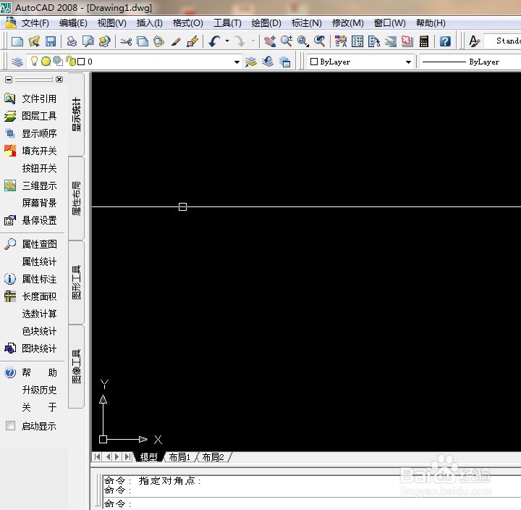Open Plot Preview icon
This screenshot has height=510, width=521.
[88, 41]
